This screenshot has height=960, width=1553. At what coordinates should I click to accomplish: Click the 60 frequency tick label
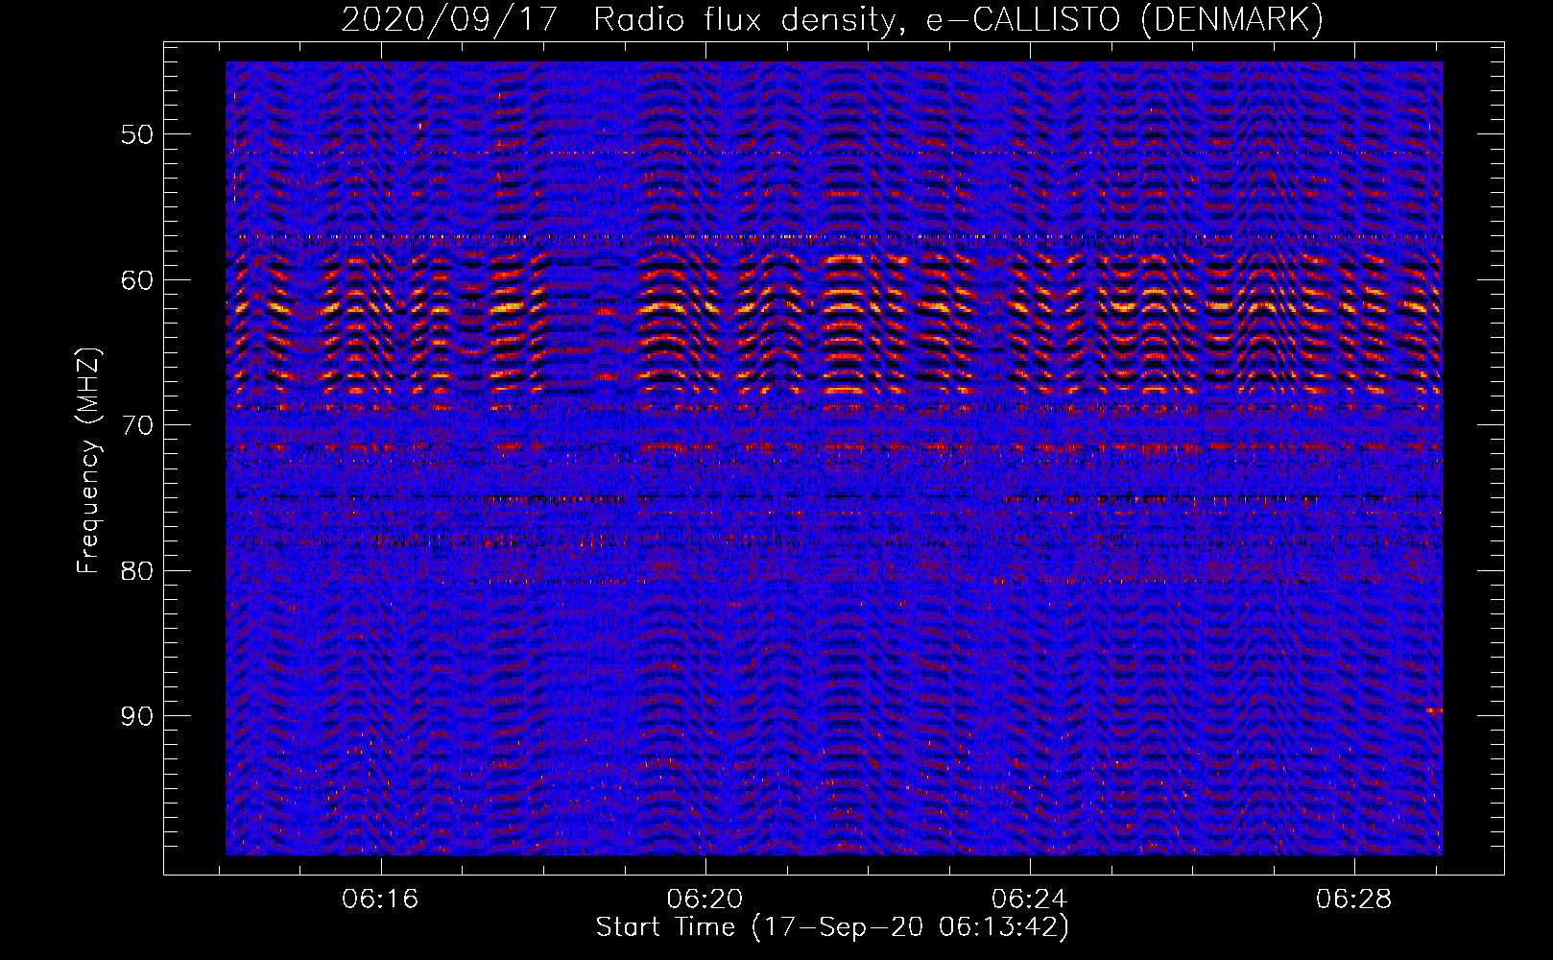pyautogui.click(x=137, y=280)
